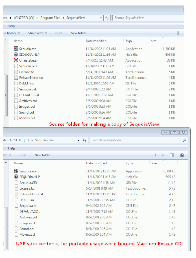The image size is (196, 258).
Task: Sort by Type column in STUFF (T:) window
Action: coord(129,163)
